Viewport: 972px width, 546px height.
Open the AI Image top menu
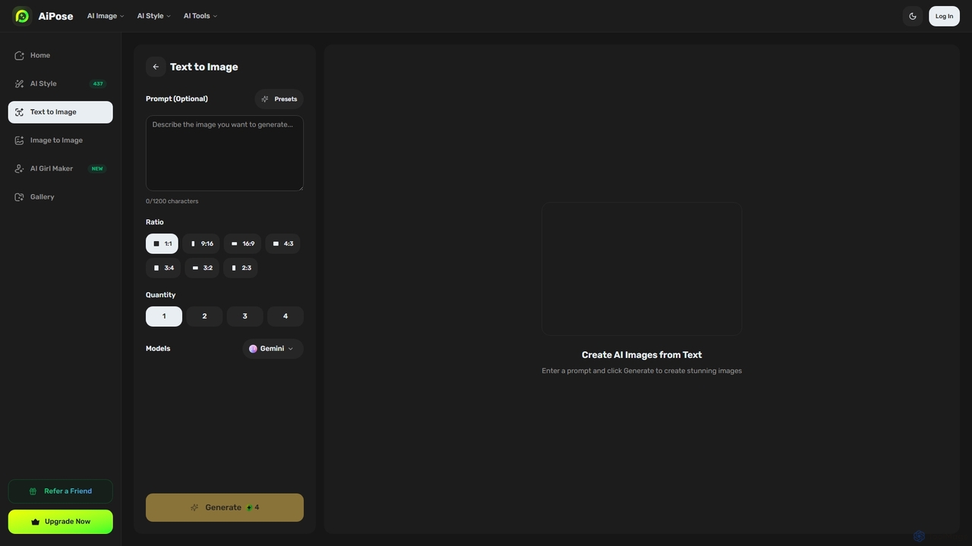coord(106,16)
